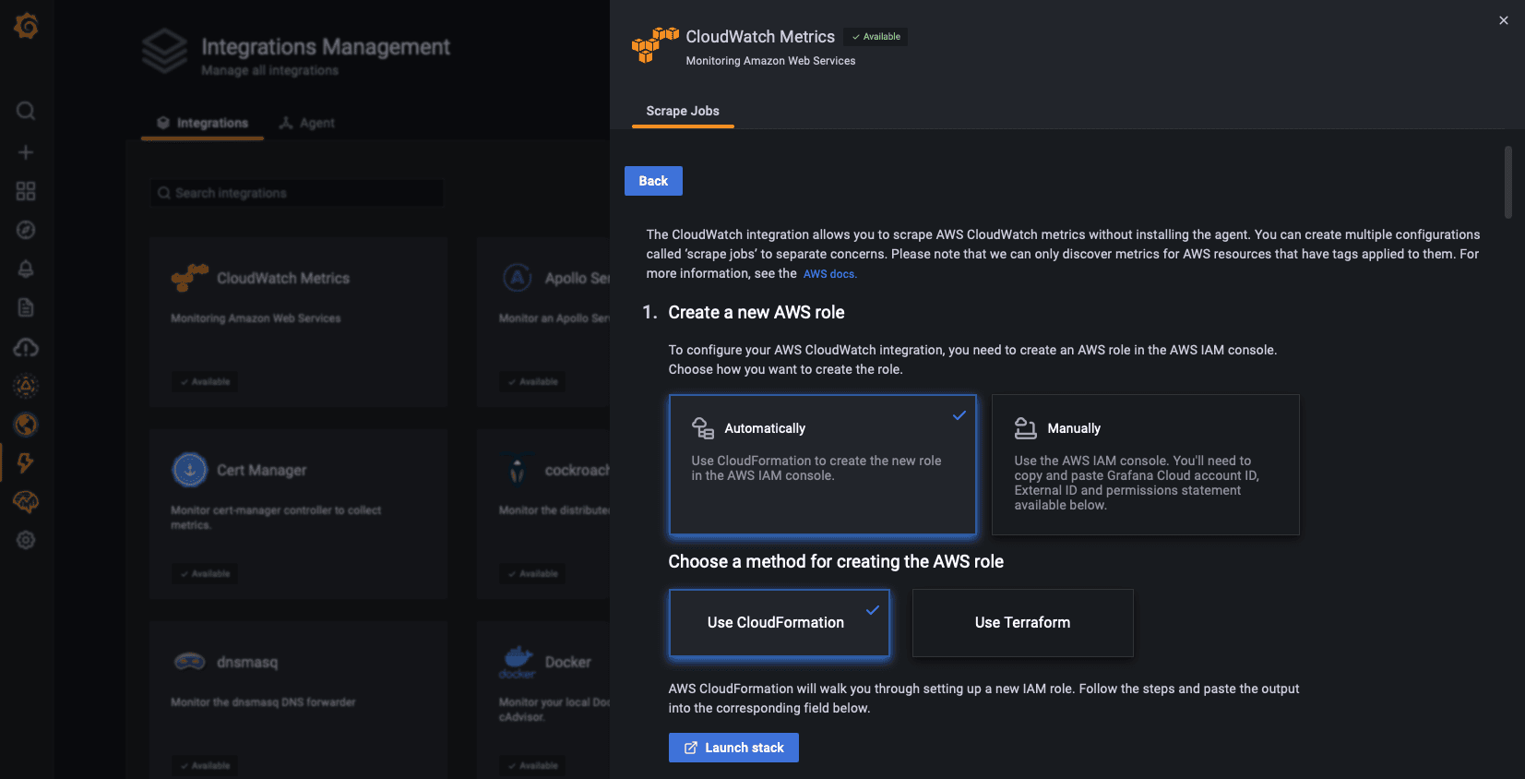This screenshot has width=1525, height=779.
Task: Click the dotted-circle triangle icon in the sidebar
Action: tap(26, 386)
